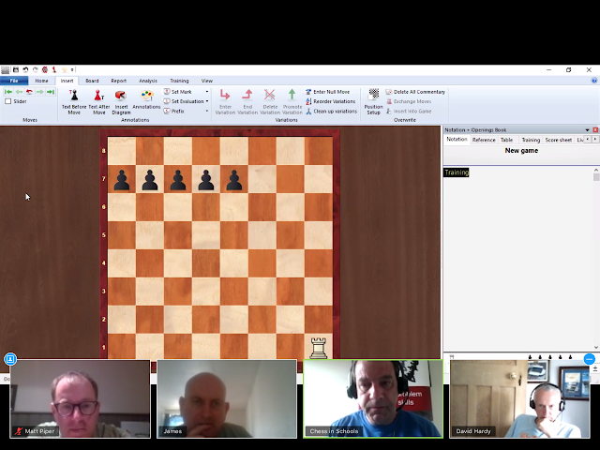Select David Hardy video thumbnail

click(519, 398)
